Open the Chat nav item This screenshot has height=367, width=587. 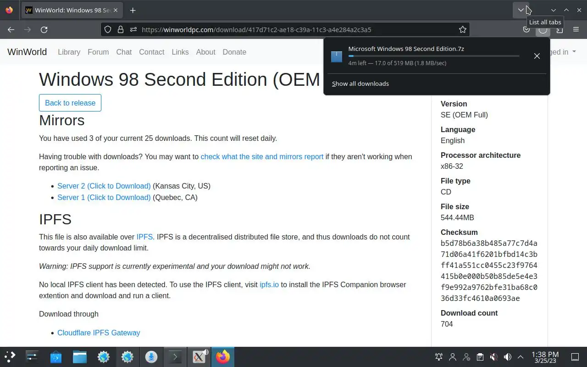pyautogui.click(x=124, y=52)
